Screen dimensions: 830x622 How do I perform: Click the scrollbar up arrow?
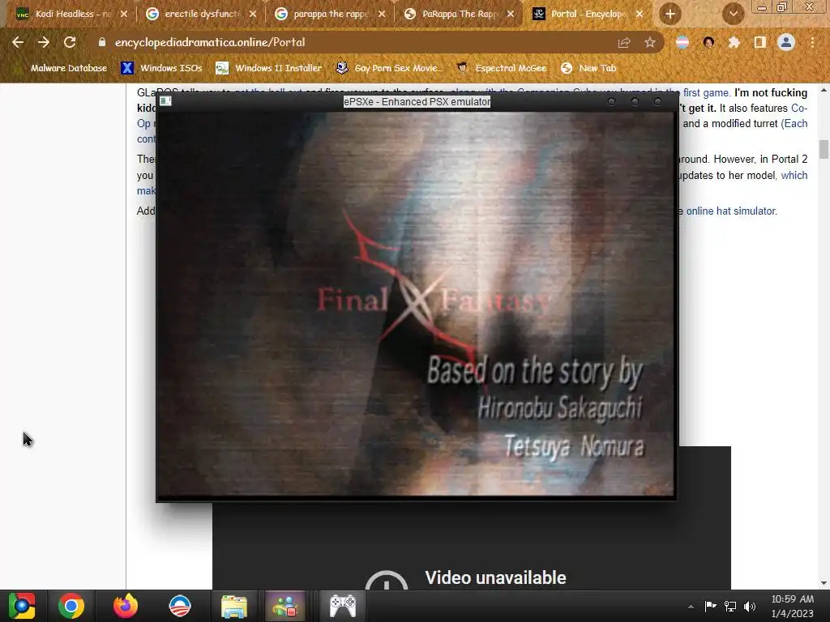coord(824,91)
